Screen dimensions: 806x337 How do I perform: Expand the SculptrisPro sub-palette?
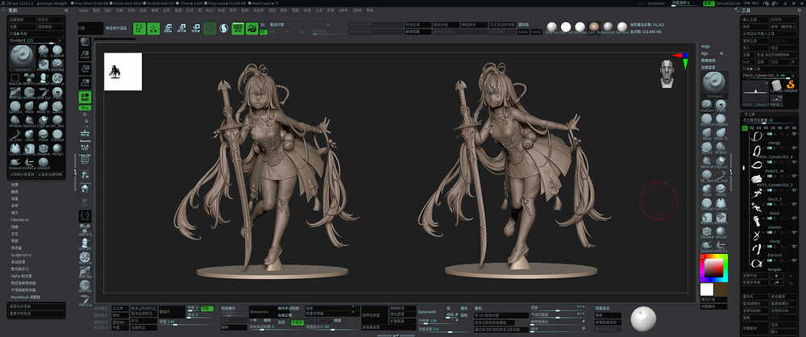pos(21,255)
